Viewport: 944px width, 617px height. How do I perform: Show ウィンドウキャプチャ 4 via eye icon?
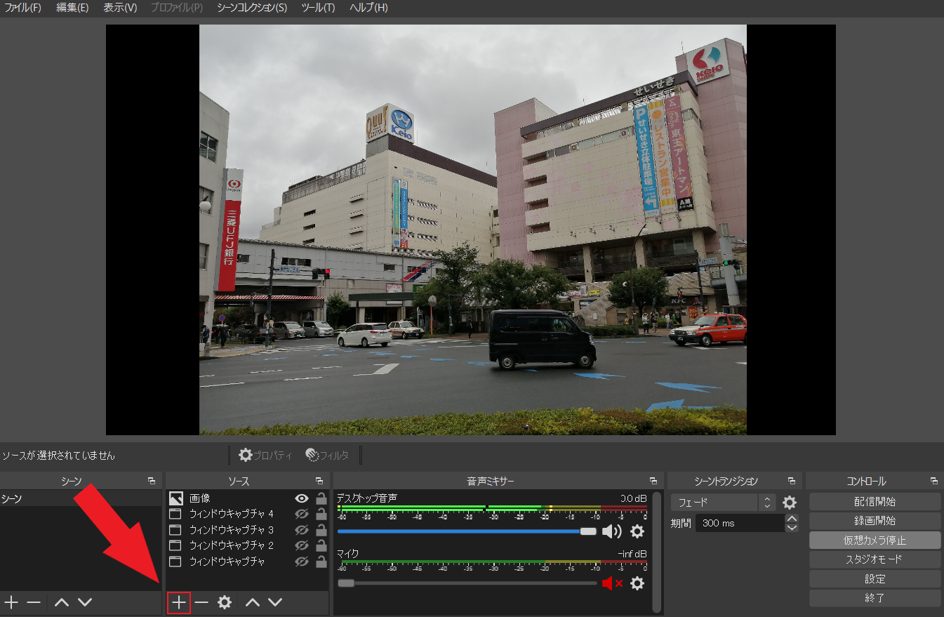[x=302, y=514]
